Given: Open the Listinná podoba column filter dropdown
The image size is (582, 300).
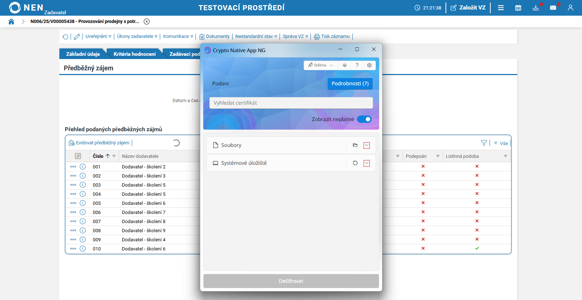Looking at the screenshot, I should tap(506, 156).
